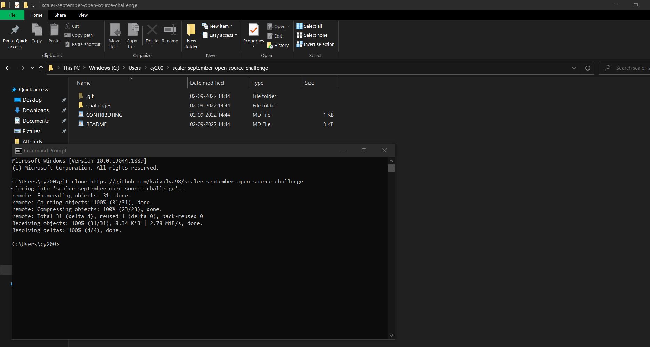Click the Cut scissors button
The image size is (650, 347).
point(72,26)
